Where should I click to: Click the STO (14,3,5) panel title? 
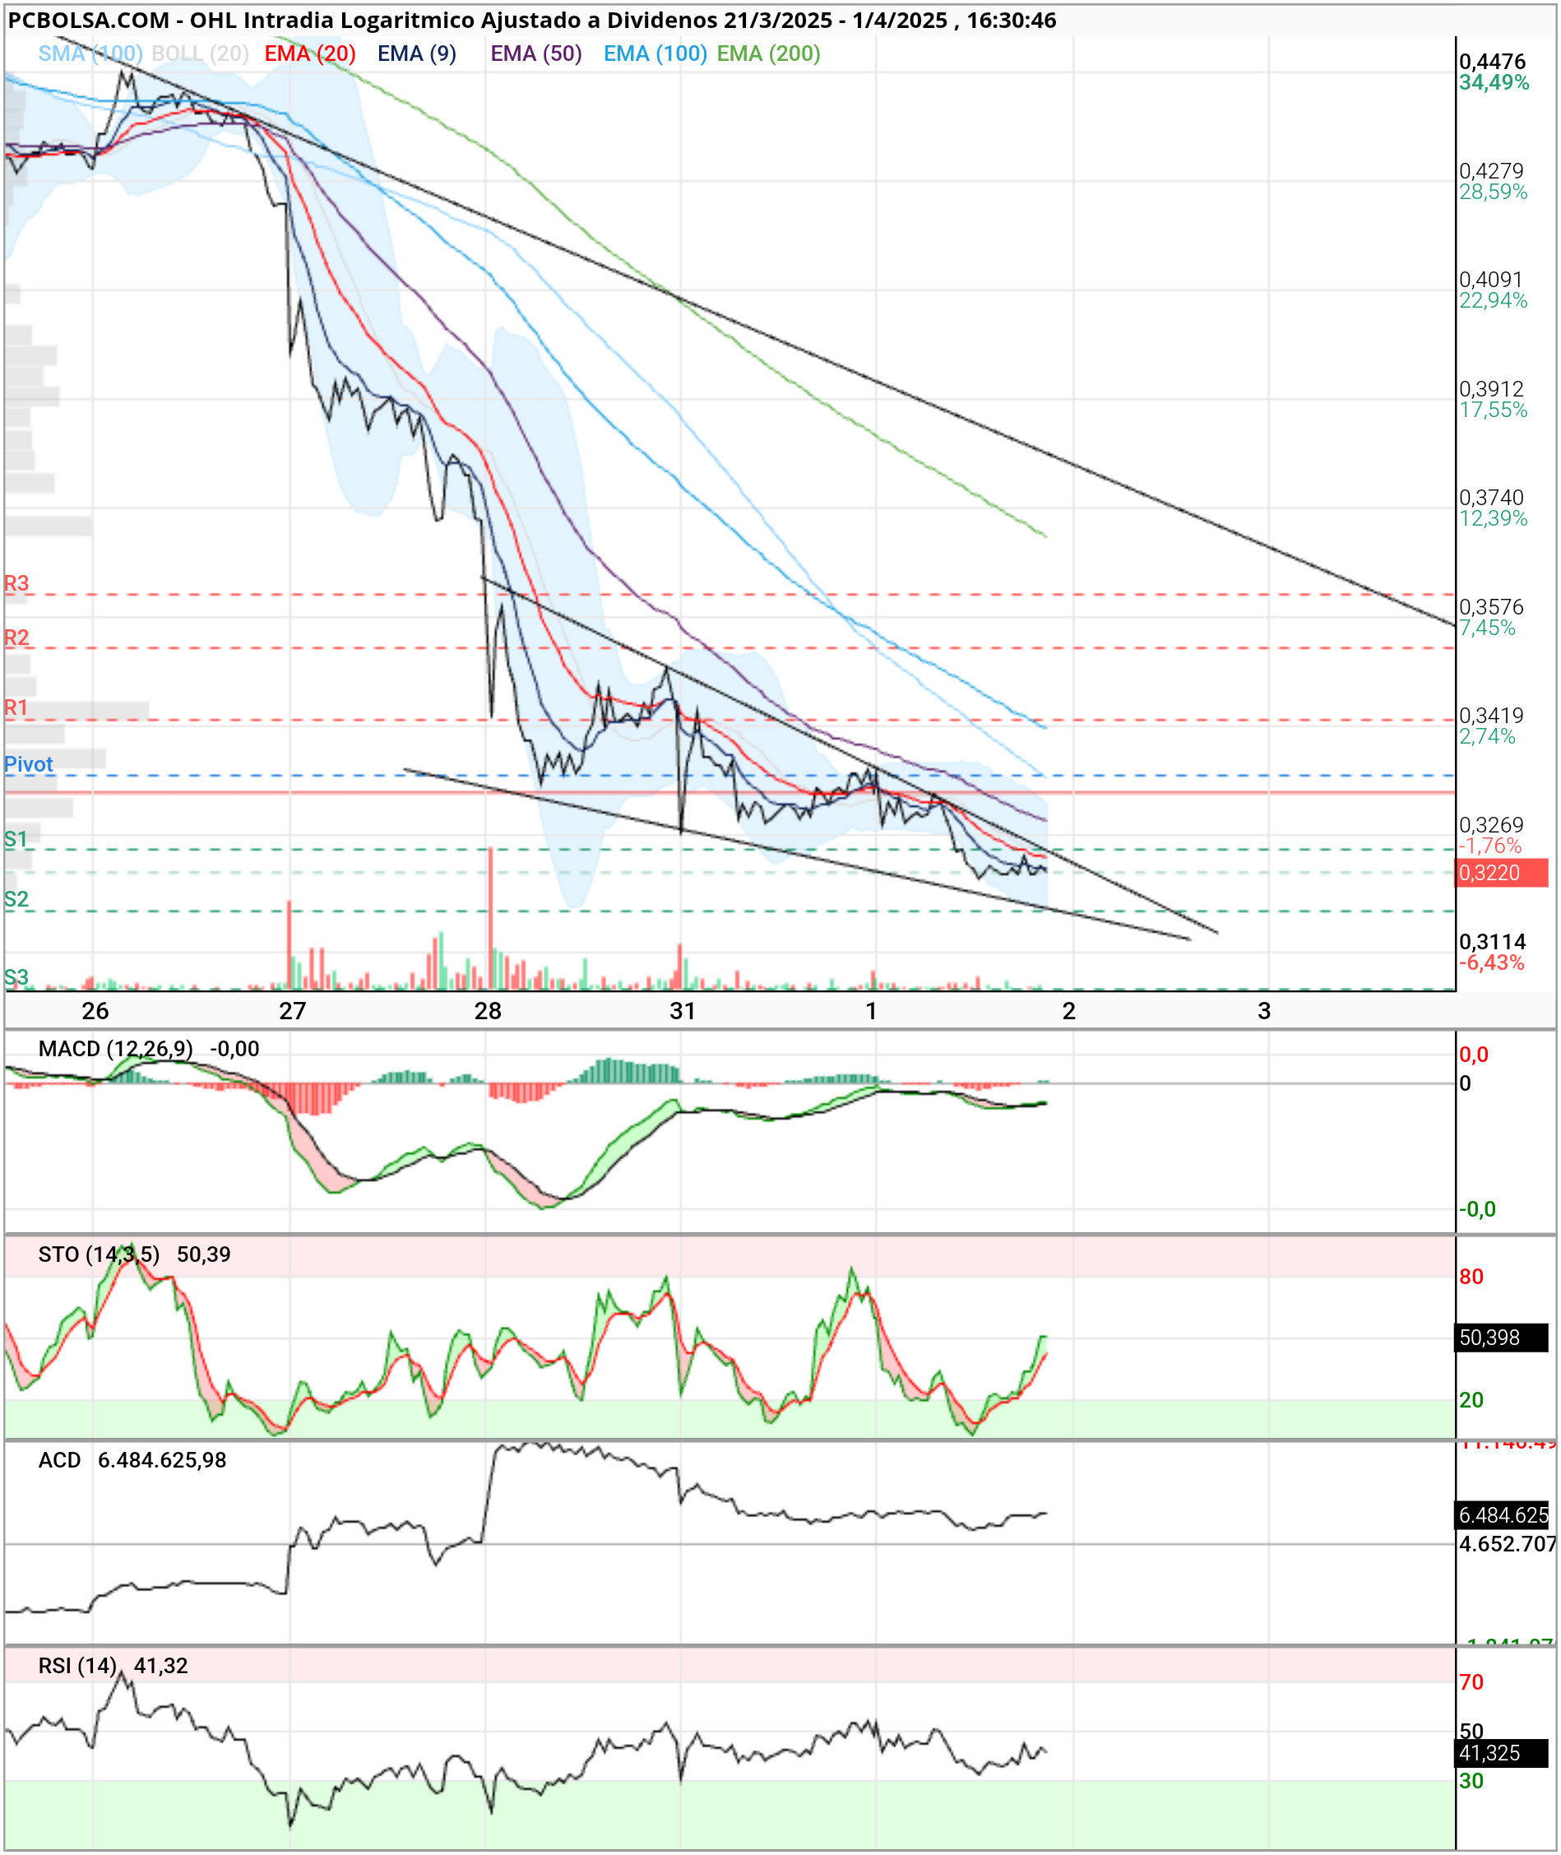(100, 1254)
